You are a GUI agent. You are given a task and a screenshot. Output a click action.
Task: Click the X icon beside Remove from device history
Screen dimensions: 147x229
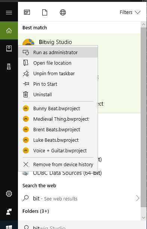26,164
